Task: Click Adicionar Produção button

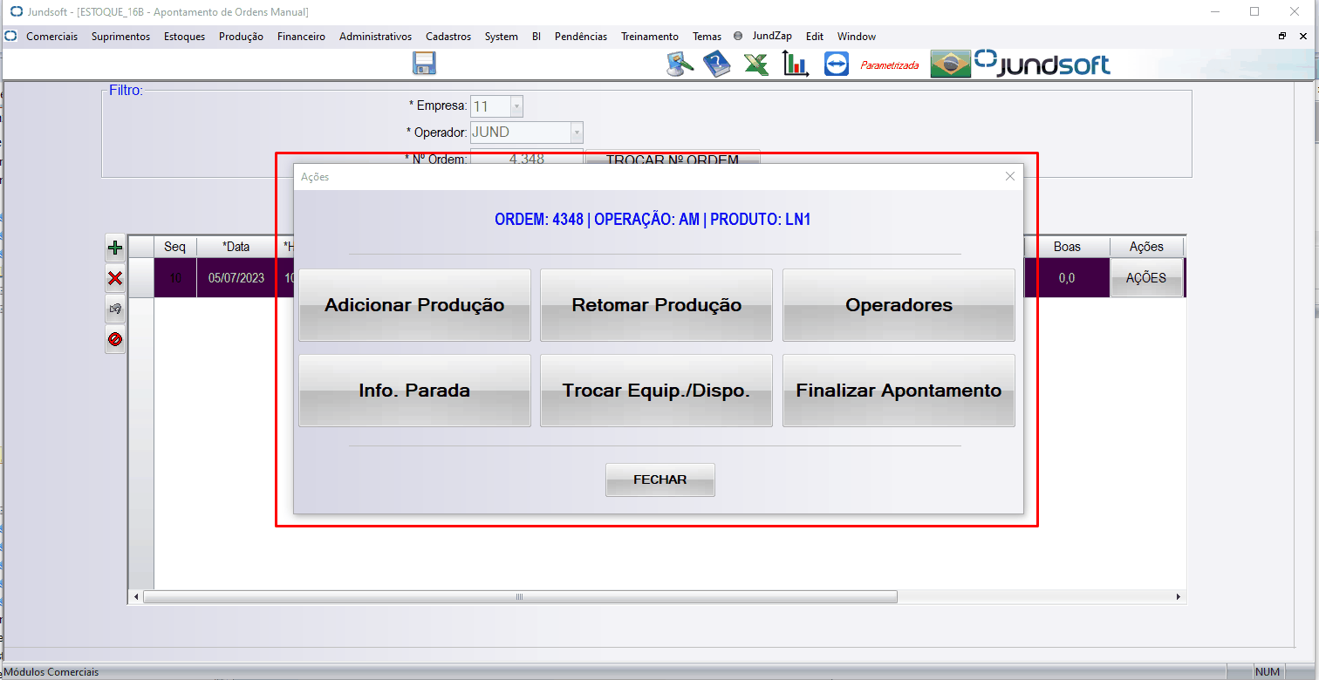Action: point(414,305)
